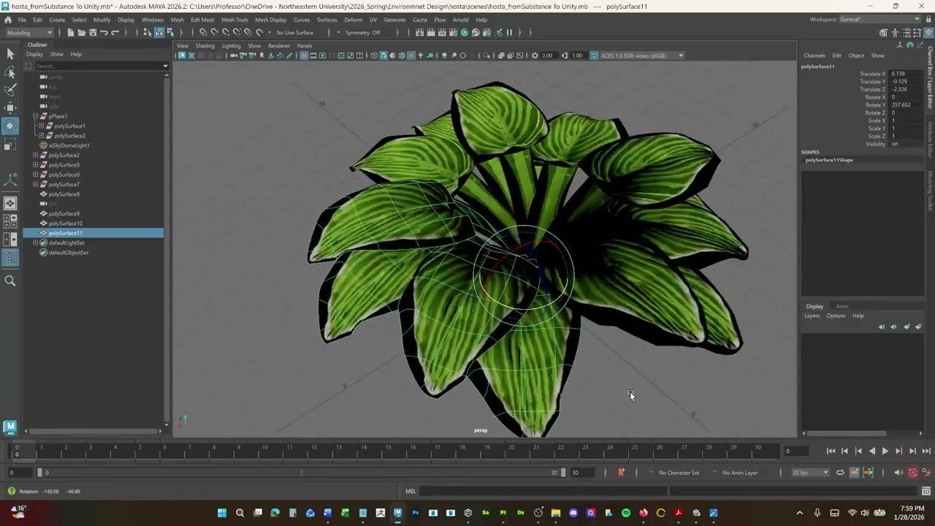Pick the Paint selection tool
935x526 pixels.
[x=10, y=90]
